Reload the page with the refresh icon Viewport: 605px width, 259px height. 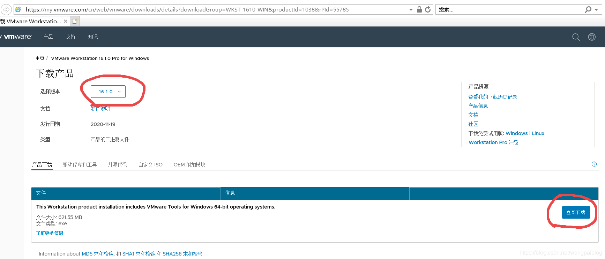pos(428,9)
